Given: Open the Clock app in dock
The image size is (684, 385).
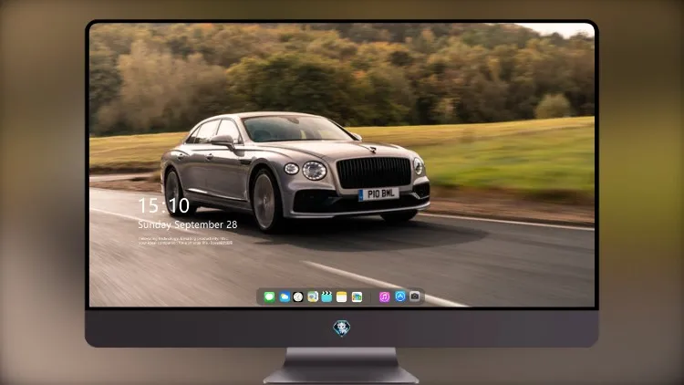Looking at the screenshot, I should 298,297.
